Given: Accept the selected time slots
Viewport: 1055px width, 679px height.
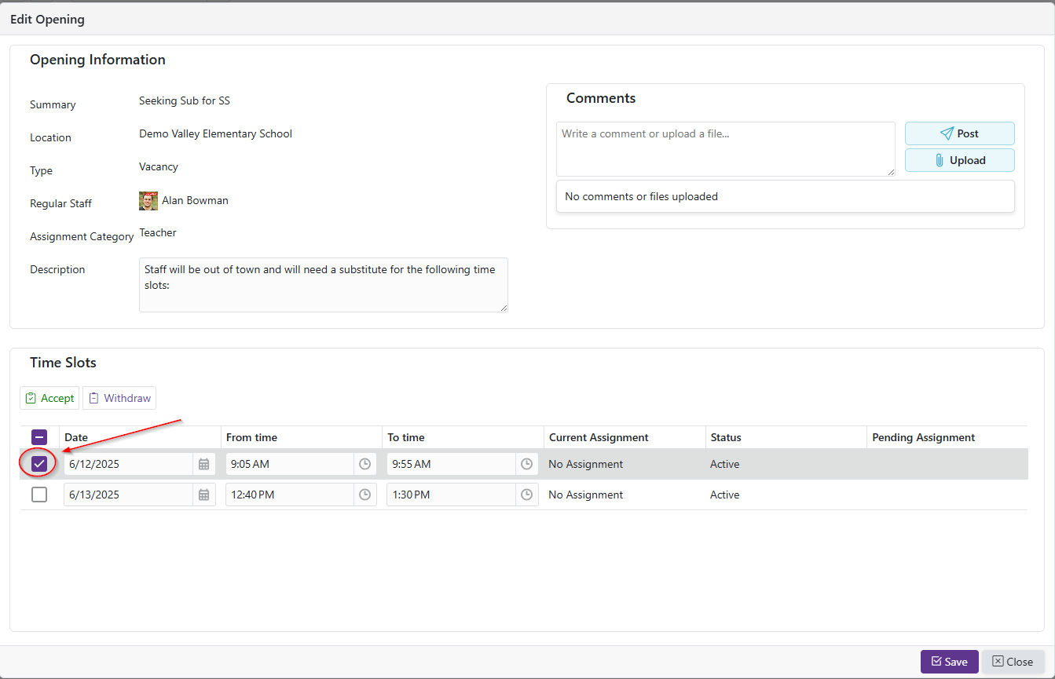Looking at the screenshot, I should coord(49,398).
